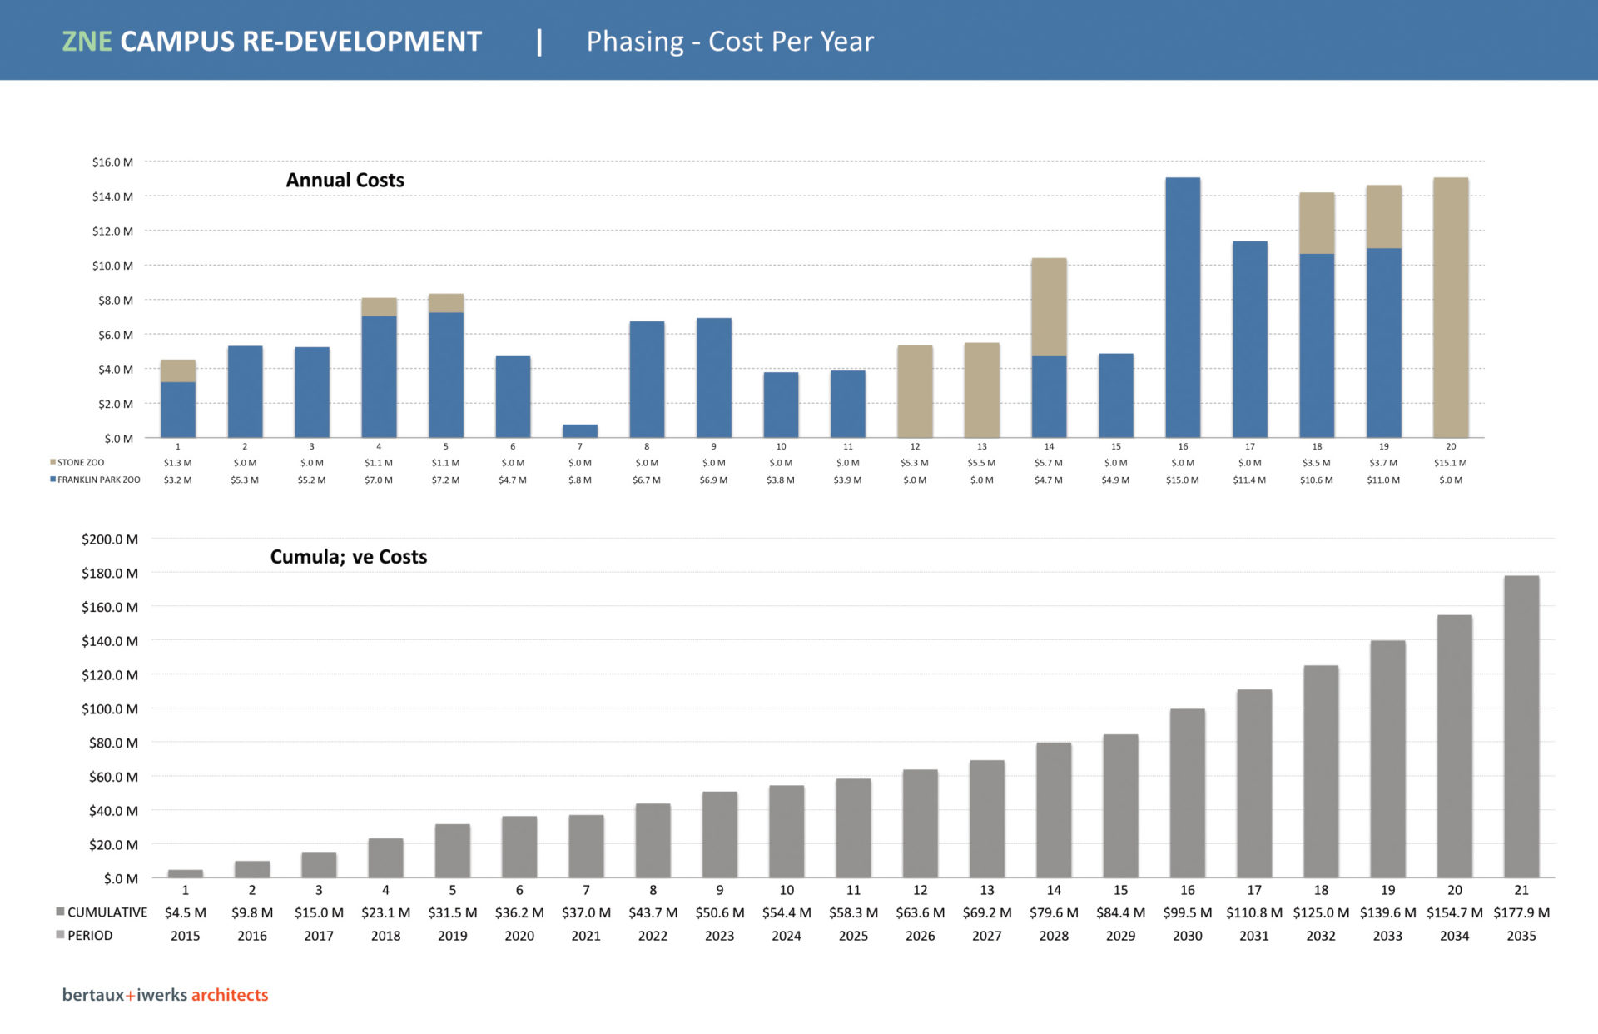
Task: Click the 2015 period label
Action: pyautogui.click(x=185, y=936)
